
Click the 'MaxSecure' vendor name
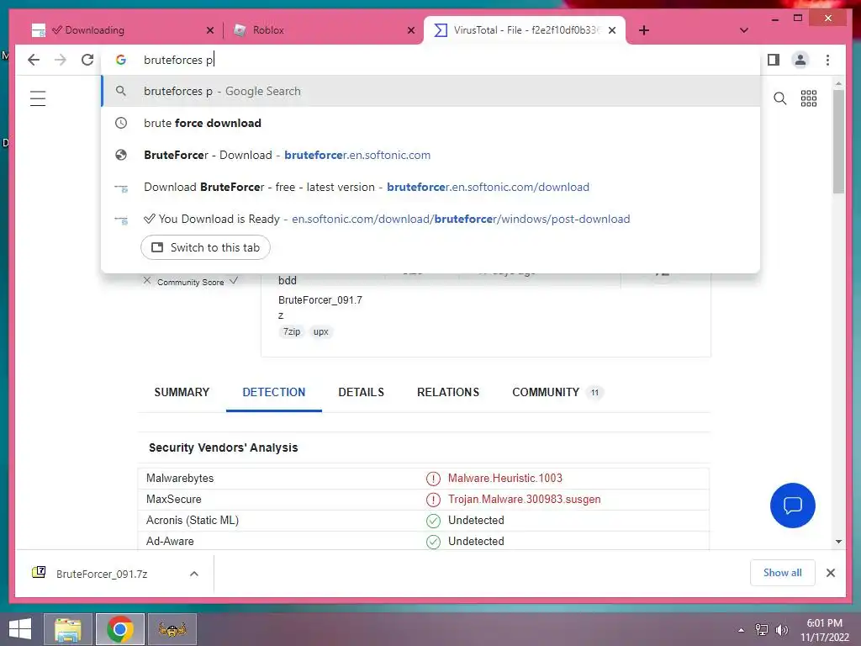pos(173,499)
